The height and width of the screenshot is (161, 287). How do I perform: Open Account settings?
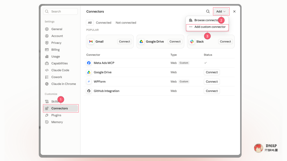coord(57,36)
